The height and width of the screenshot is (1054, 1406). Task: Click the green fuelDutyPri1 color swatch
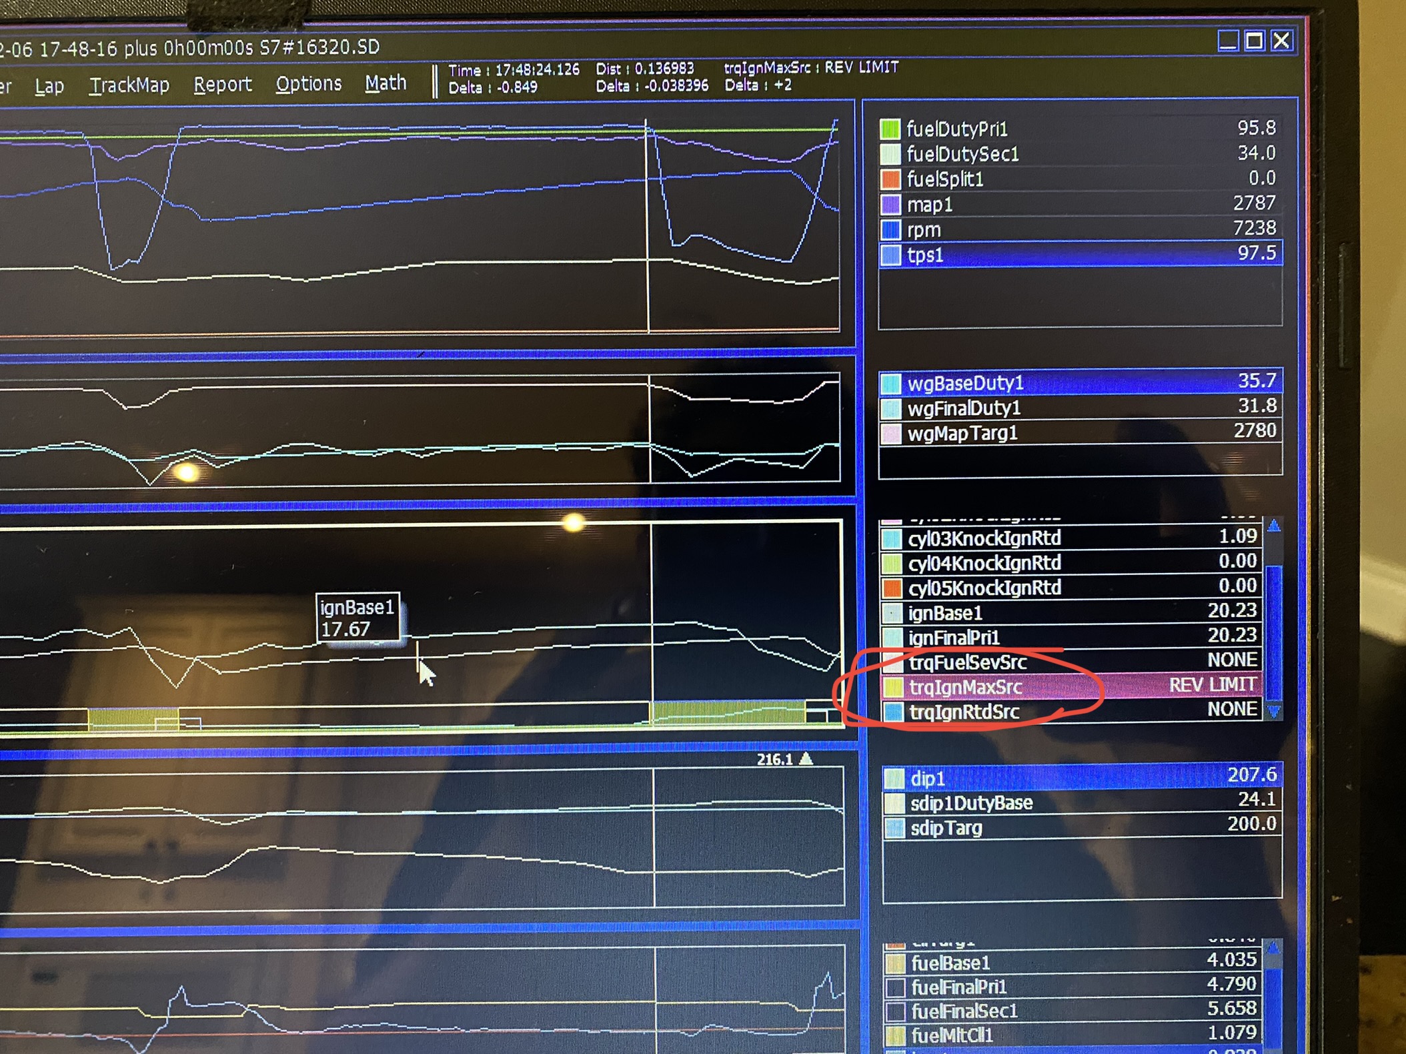(890, 129)
